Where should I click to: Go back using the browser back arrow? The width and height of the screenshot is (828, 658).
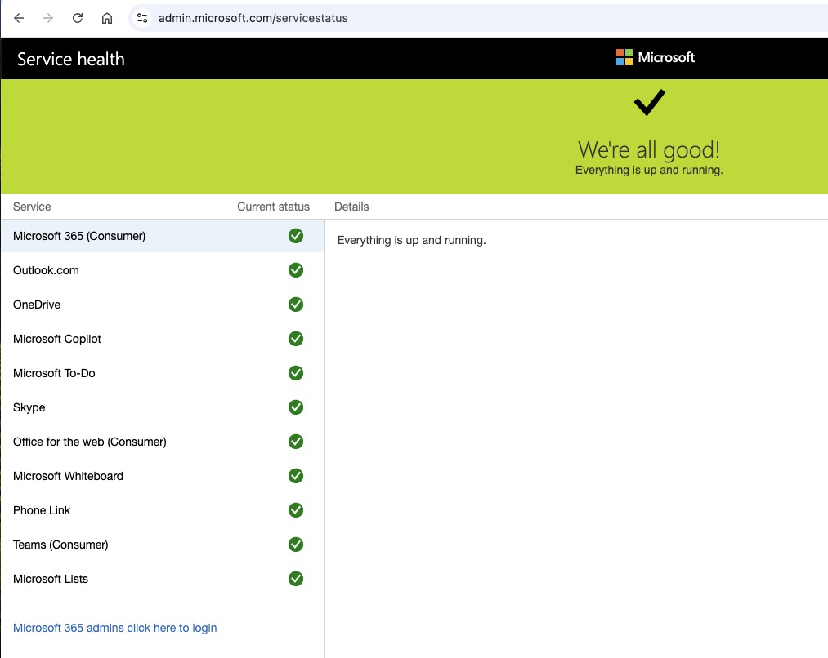tap(19, 18)
